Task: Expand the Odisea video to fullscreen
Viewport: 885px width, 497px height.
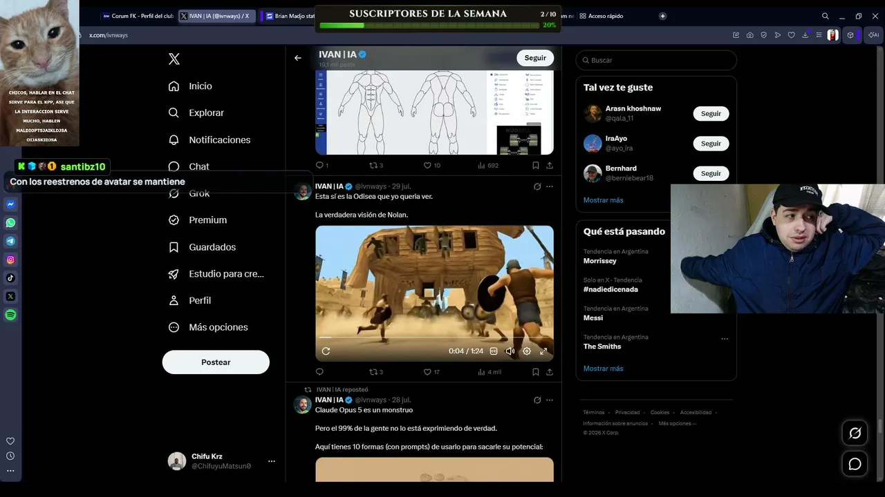Action: pyautogui.click(x=543, y=351)
